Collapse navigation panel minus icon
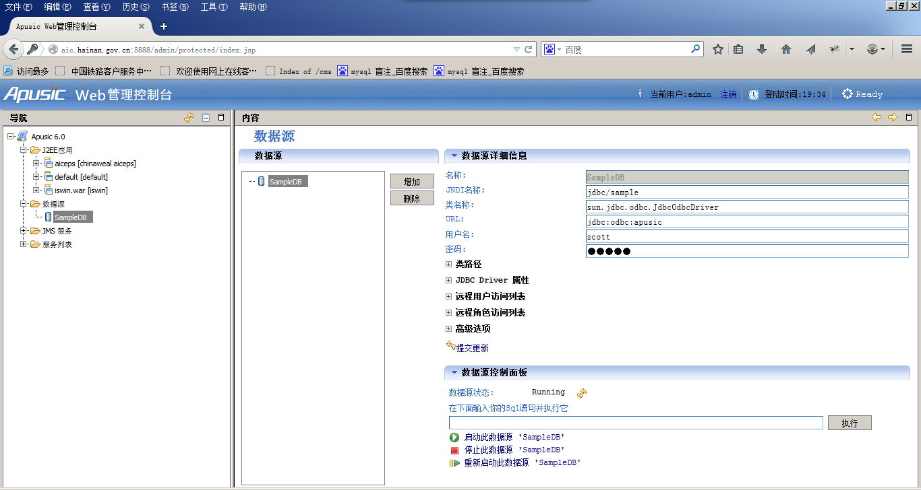The width and height of the screenshot is (921, 490). (206, 117)
